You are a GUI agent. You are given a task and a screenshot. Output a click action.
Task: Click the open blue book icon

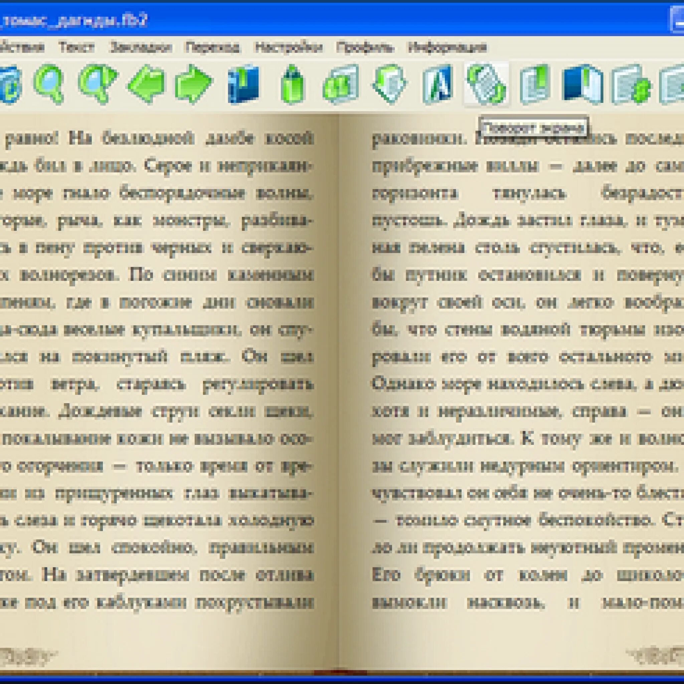click(582, 84)
